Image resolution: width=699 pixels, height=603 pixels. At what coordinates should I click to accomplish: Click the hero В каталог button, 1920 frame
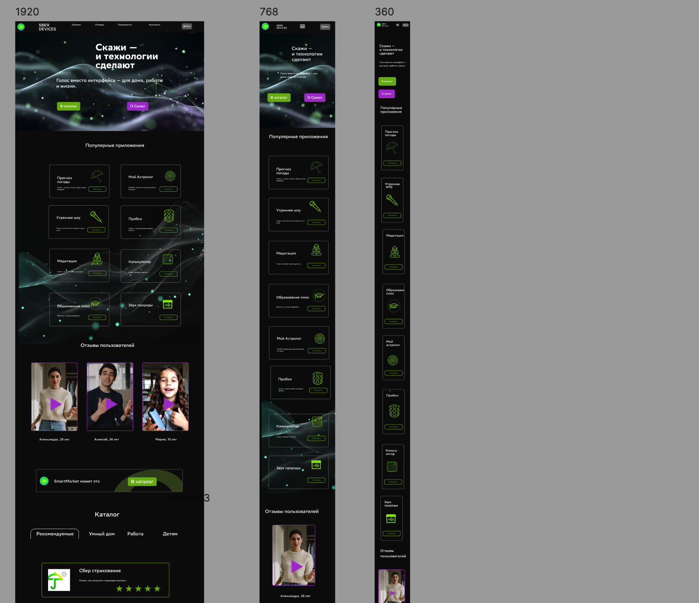click(69, 106)
